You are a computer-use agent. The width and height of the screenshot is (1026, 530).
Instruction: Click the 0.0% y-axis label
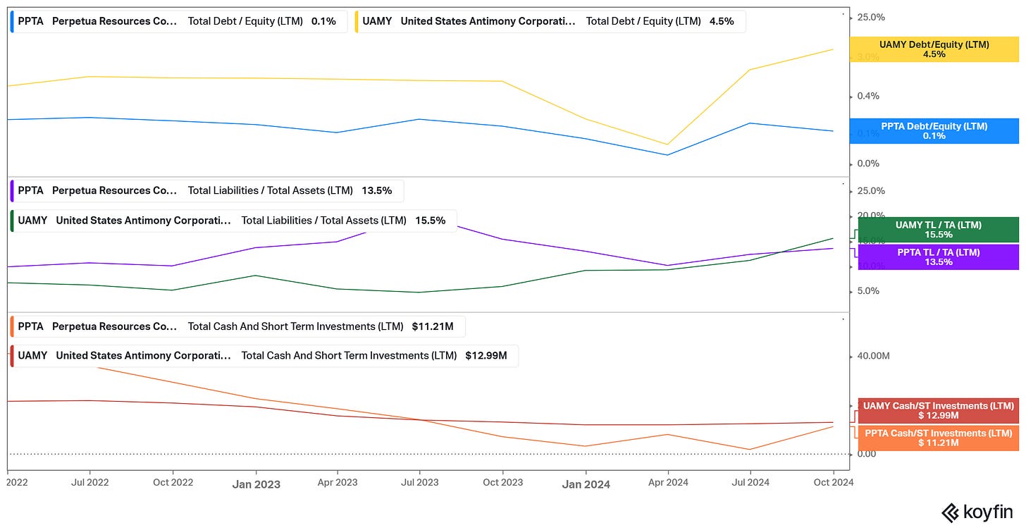(x=868, y=164)
